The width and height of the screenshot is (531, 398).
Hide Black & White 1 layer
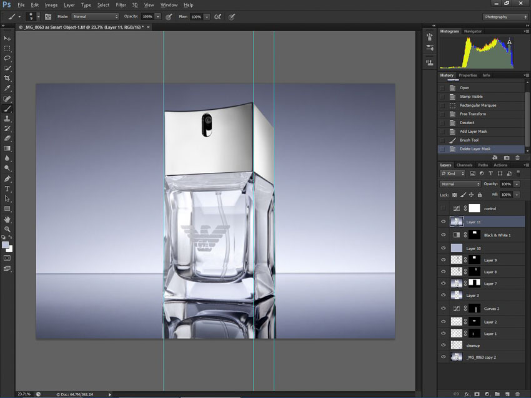point(444,235)
